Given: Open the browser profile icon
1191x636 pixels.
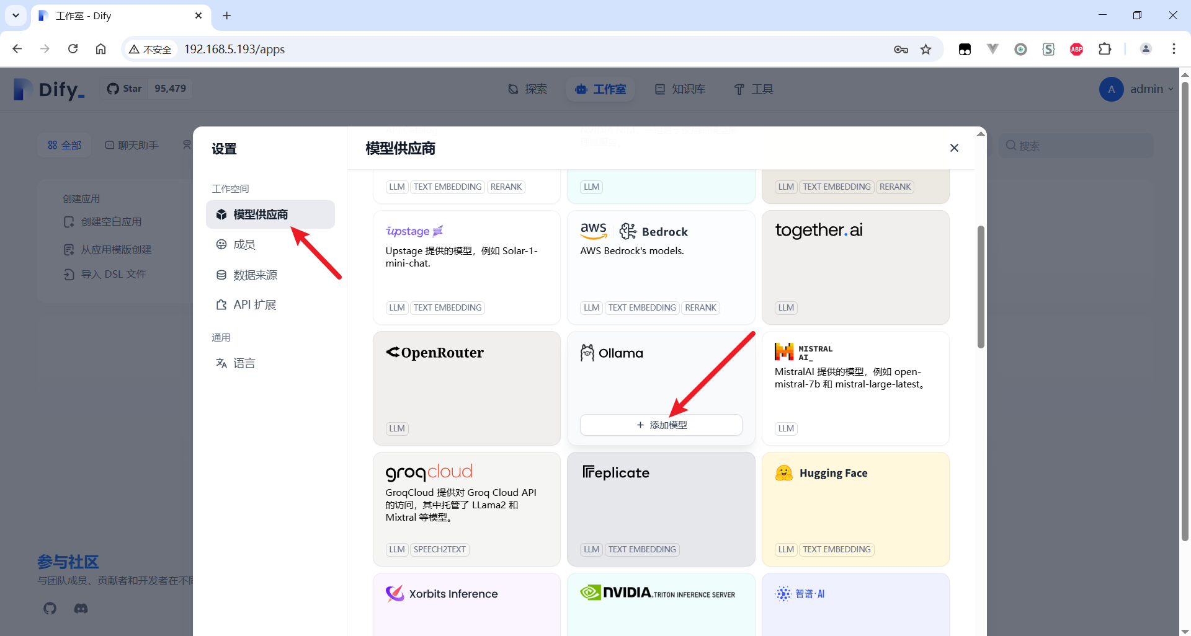Looking at the screenshot, I should tap(1146, 49).
